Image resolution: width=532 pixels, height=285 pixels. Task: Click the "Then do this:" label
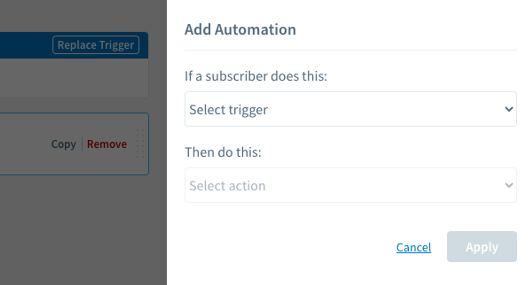pyautogui.click(x=223, y=152)
